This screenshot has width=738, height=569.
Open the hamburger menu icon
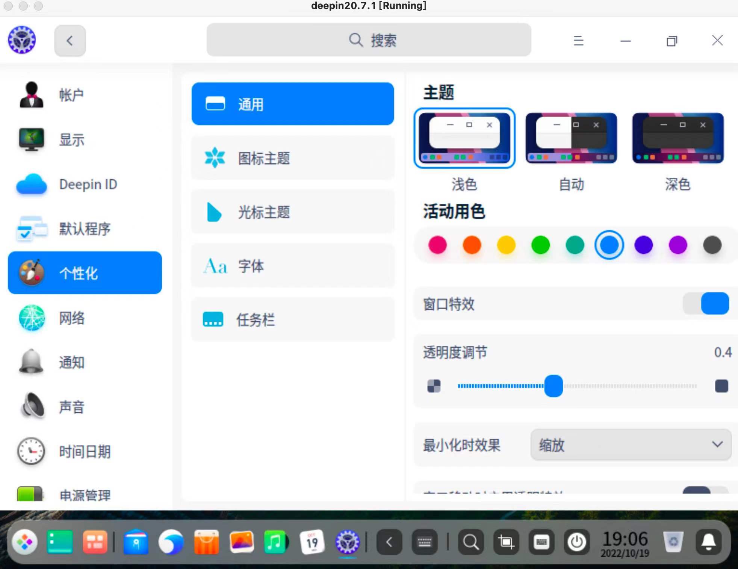(x=578, y=41)
